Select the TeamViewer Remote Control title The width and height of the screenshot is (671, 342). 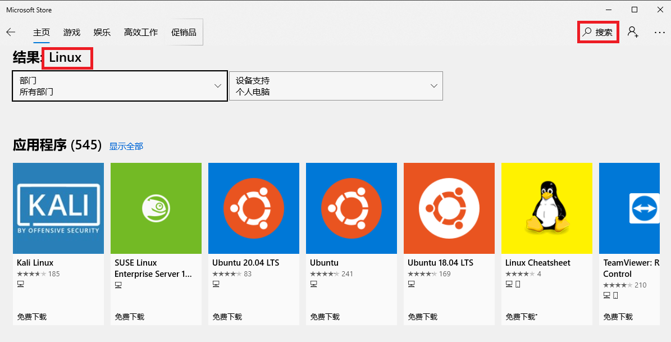click(x=631, y=268)
